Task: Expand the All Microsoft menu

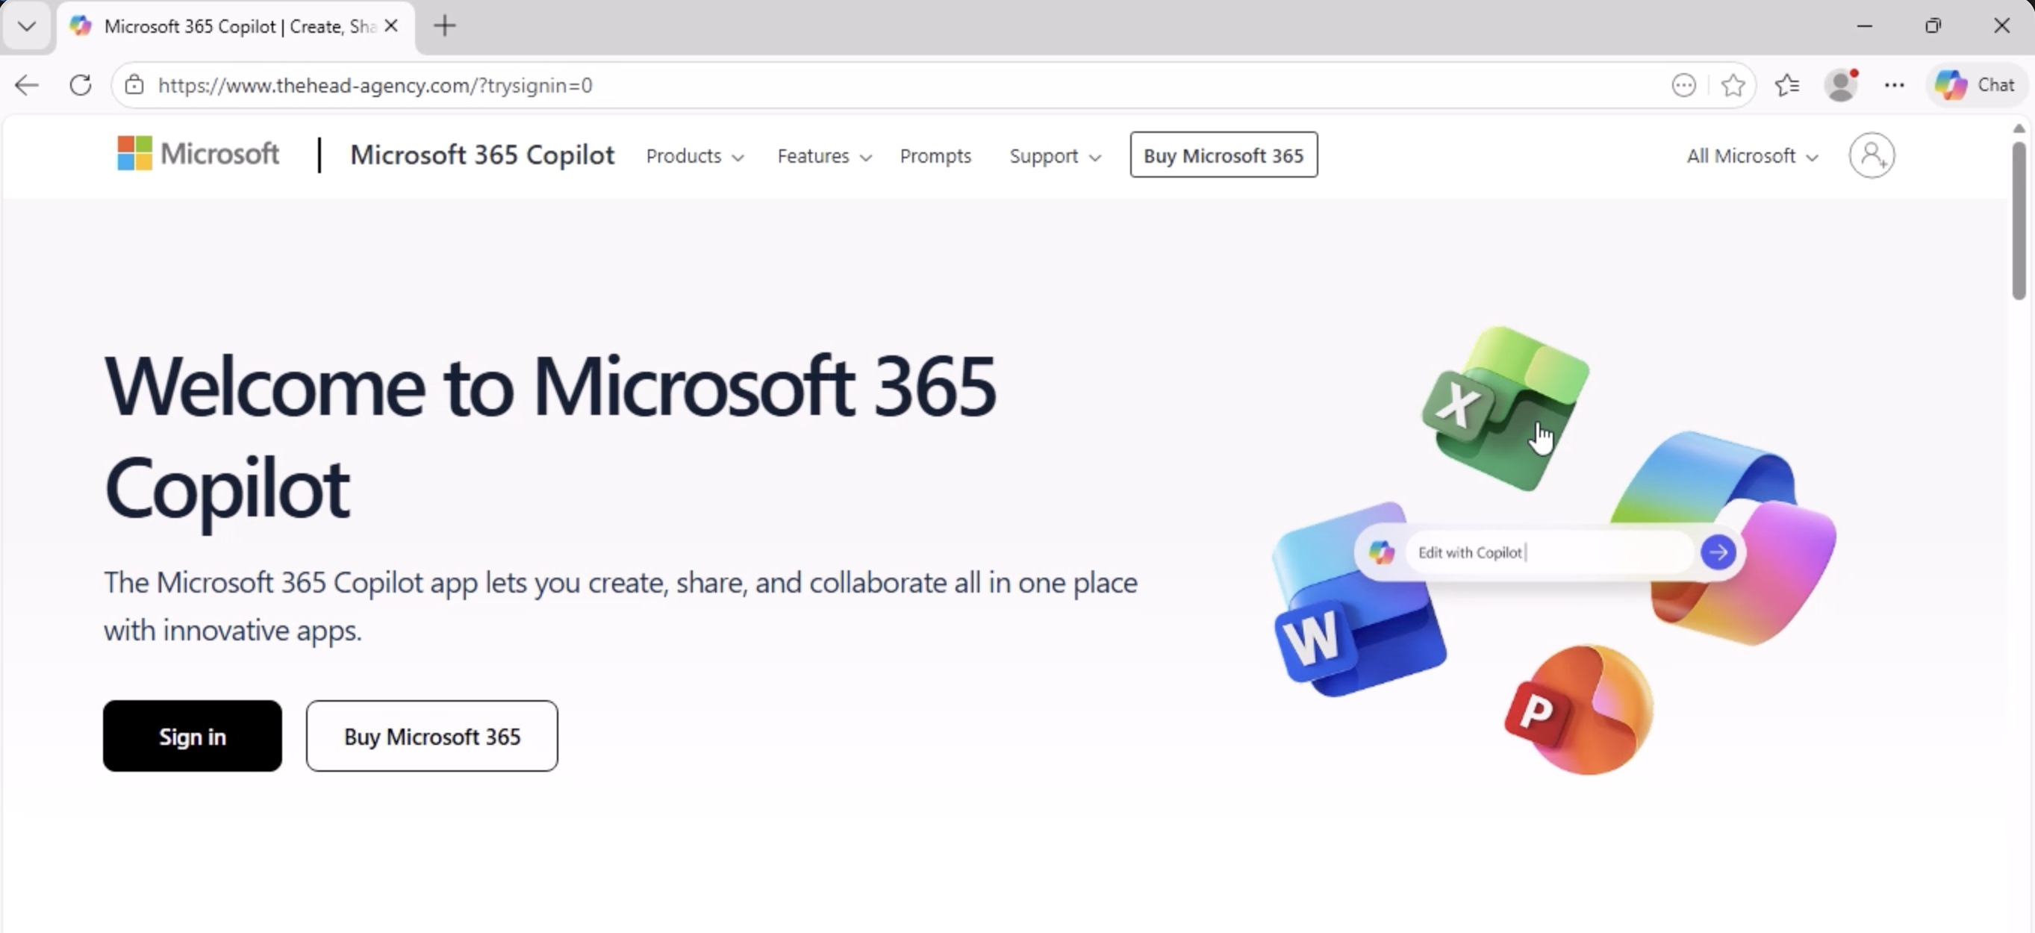Action: coord(1751,157)
